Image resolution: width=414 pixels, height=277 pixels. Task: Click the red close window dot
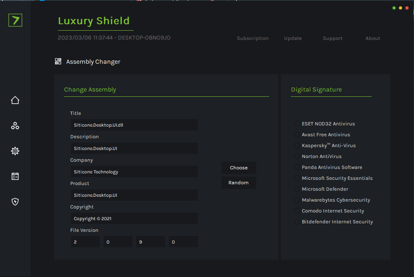pos(407,8)
